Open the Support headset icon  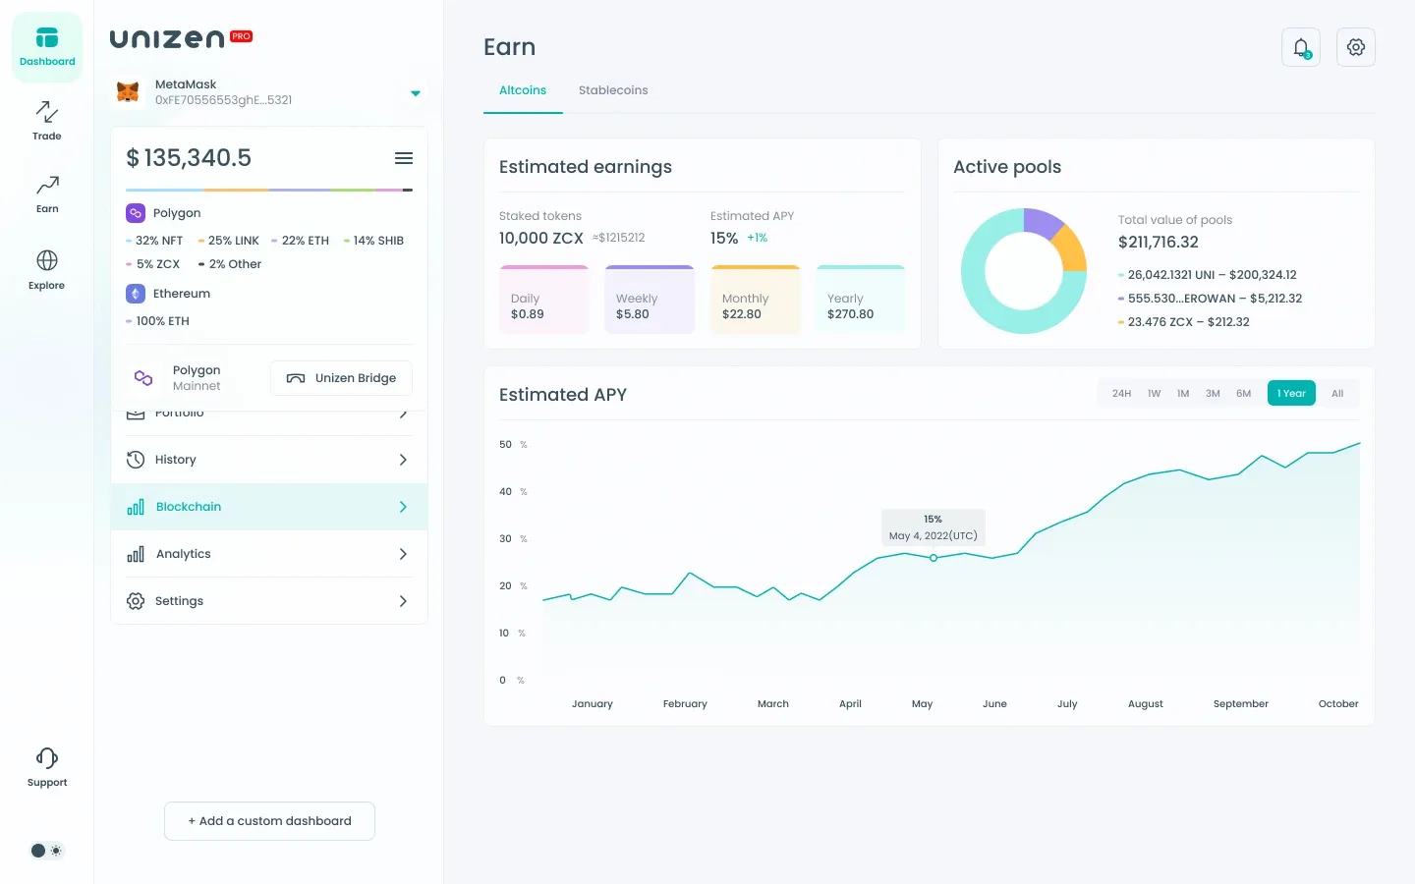click(x=47, y=758)
